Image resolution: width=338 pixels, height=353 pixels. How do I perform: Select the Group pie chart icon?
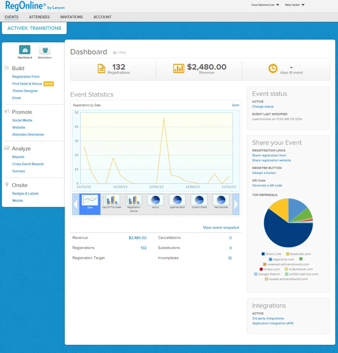coord(155,200)
